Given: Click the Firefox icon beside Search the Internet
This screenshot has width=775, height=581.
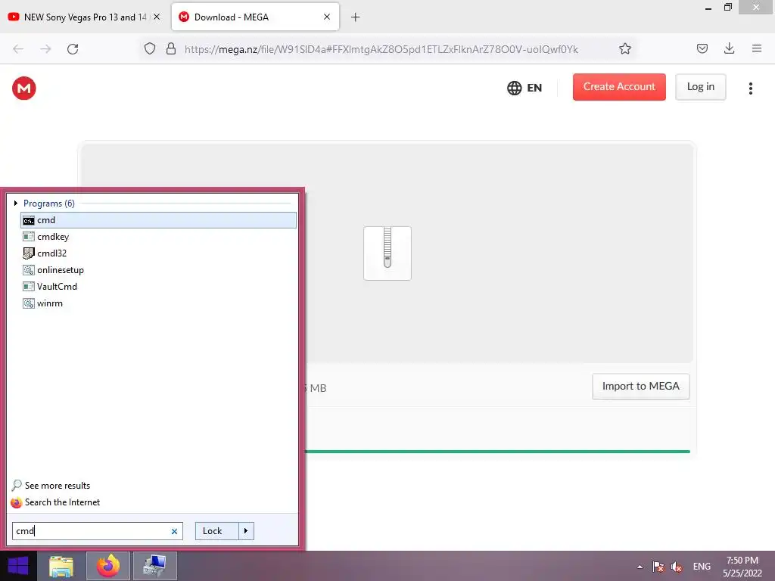Looking at the screenshot, I should click(17, 502).
